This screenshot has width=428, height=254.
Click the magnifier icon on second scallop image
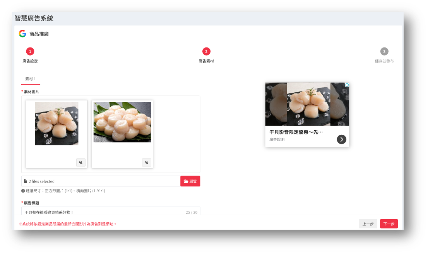(x=146, y=163)
